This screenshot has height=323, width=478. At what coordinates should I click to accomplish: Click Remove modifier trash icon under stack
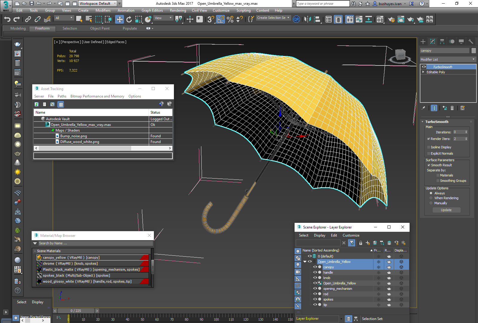[452, 108]
